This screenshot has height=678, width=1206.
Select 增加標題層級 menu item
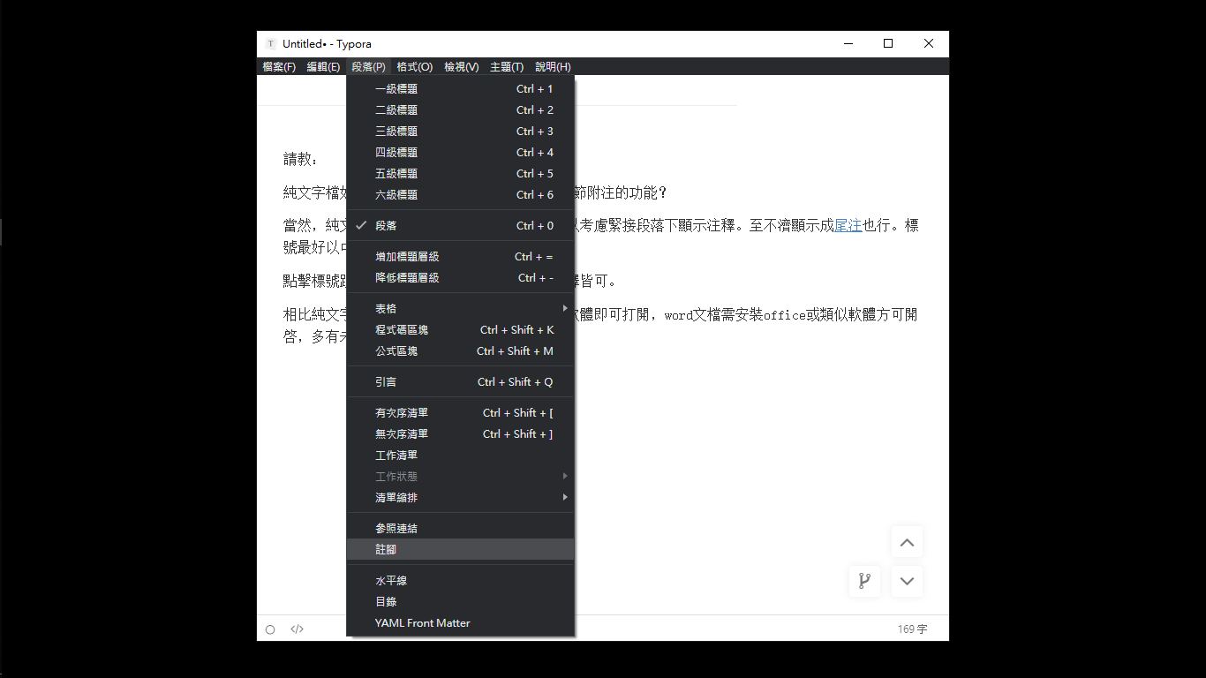coord(460,257)
